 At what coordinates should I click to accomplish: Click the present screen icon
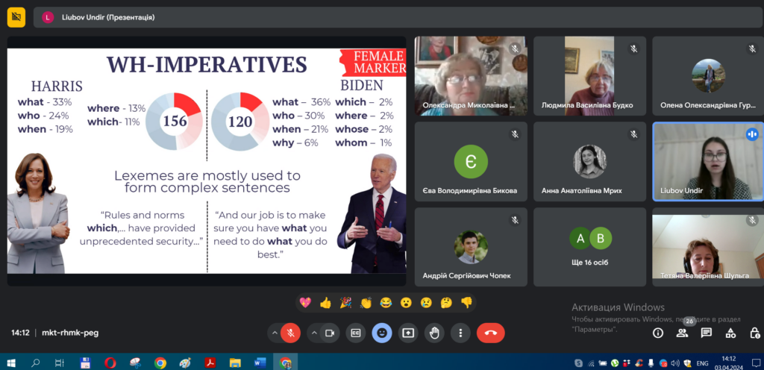[x=408, y=333]
